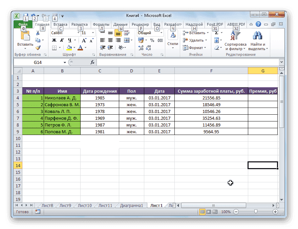Apply percent style from the Число group
Image resolution: width=298 pixels, height=229 pixels.
coord(152,40)
